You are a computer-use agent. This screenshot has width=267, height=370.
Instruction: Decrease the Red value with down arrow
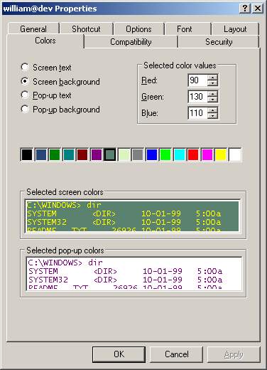coord(212,83)
